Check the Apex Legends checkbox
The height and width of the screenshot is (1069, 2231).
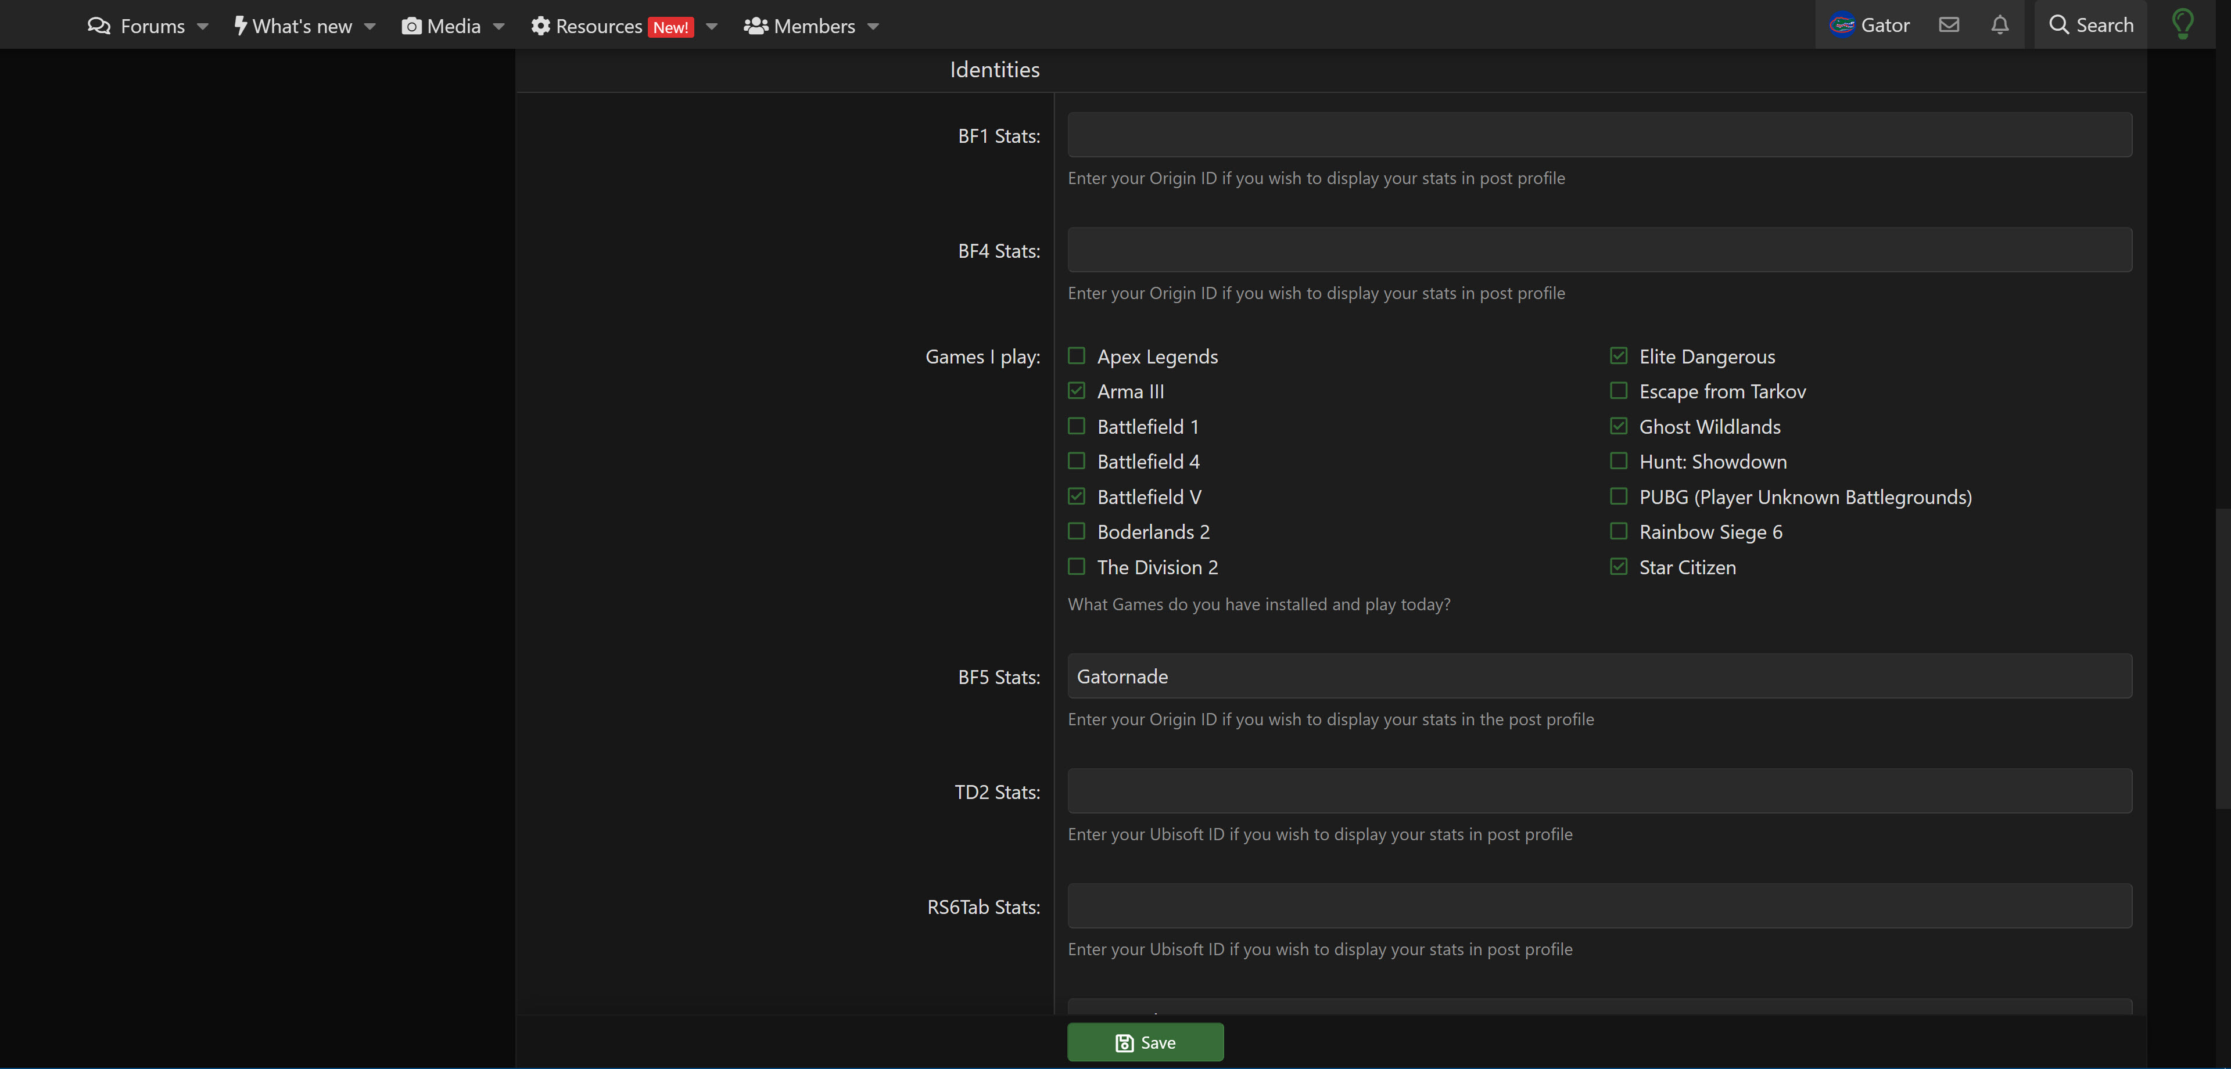point(1077,356)
